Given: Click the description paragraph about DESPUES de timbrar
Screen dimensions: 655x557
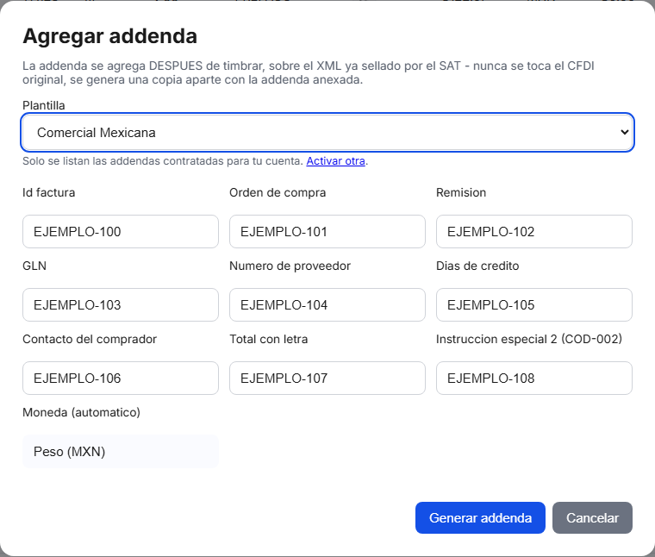Looking at the screenshot, I should click(309, 72).
